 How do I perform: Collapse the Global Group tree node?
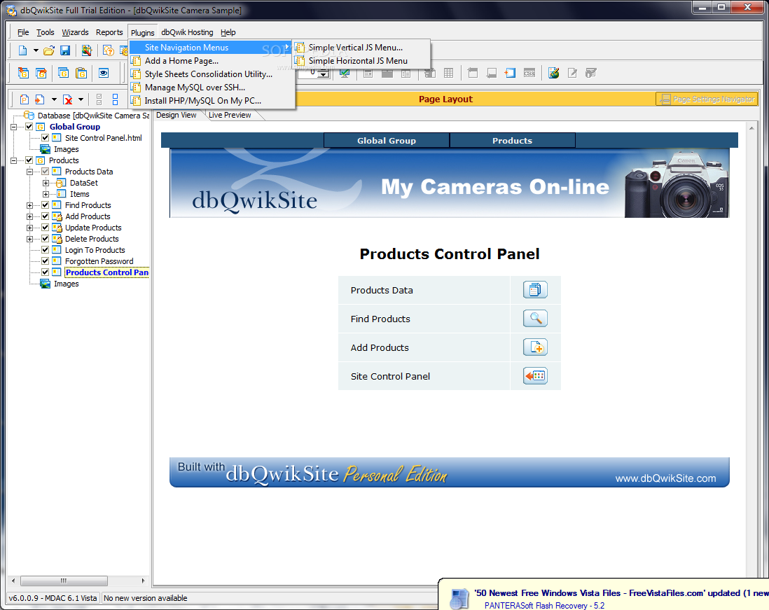point(14,127)
